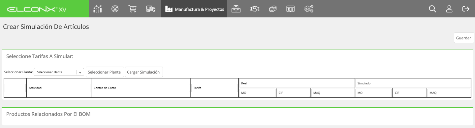Click the MO column under Real
Viewport: 475px width, 128px height.
(257, 93)
